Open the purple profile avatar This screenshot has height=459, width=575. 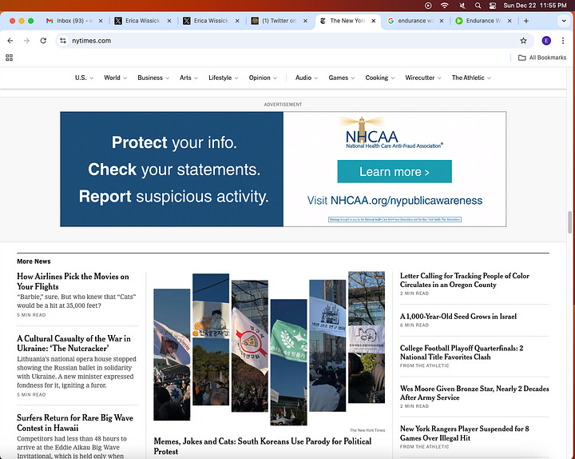(546, 41)
